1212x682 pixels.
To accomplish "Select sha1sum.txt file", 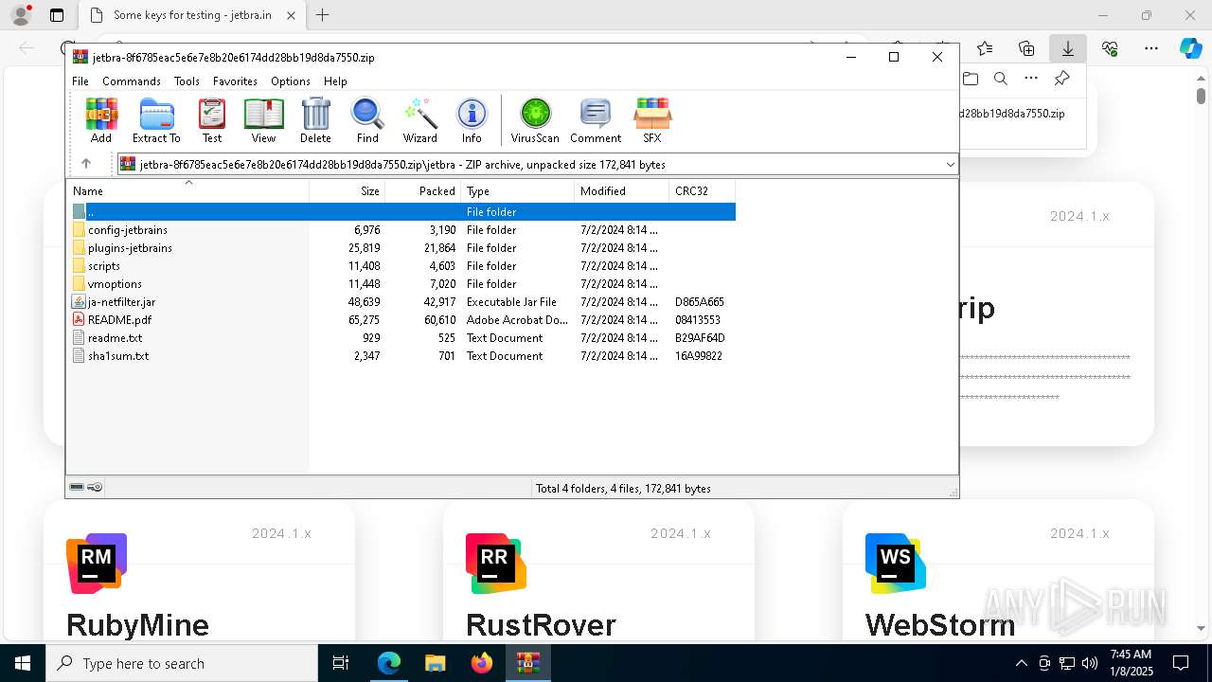I will pos(402,356).
